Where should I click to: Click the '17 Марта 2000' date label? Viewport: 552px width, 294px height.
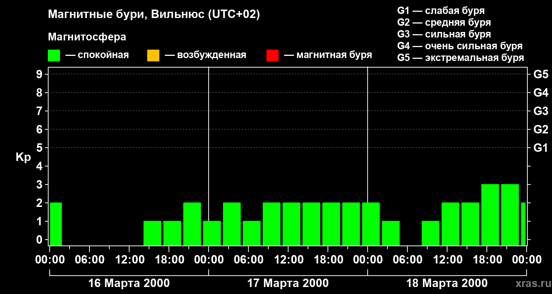[288, 283]
